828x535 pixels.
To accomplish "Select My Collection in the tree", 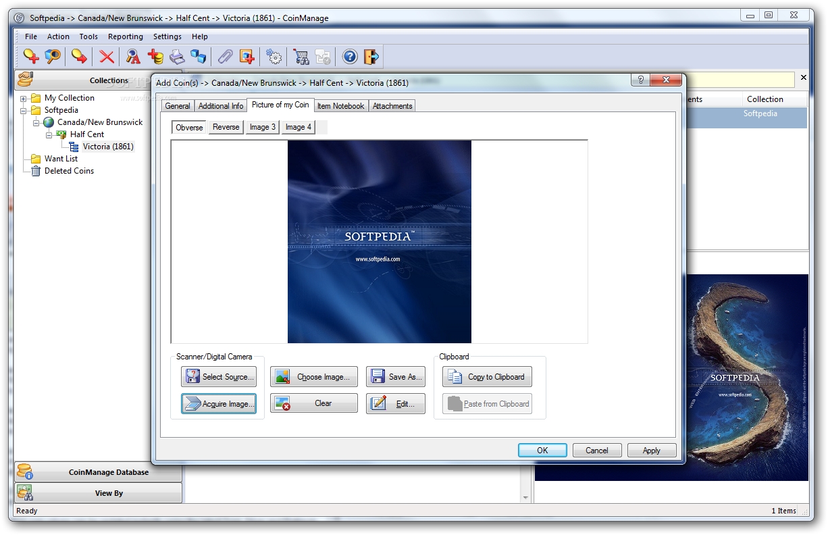I will [70, 98].
